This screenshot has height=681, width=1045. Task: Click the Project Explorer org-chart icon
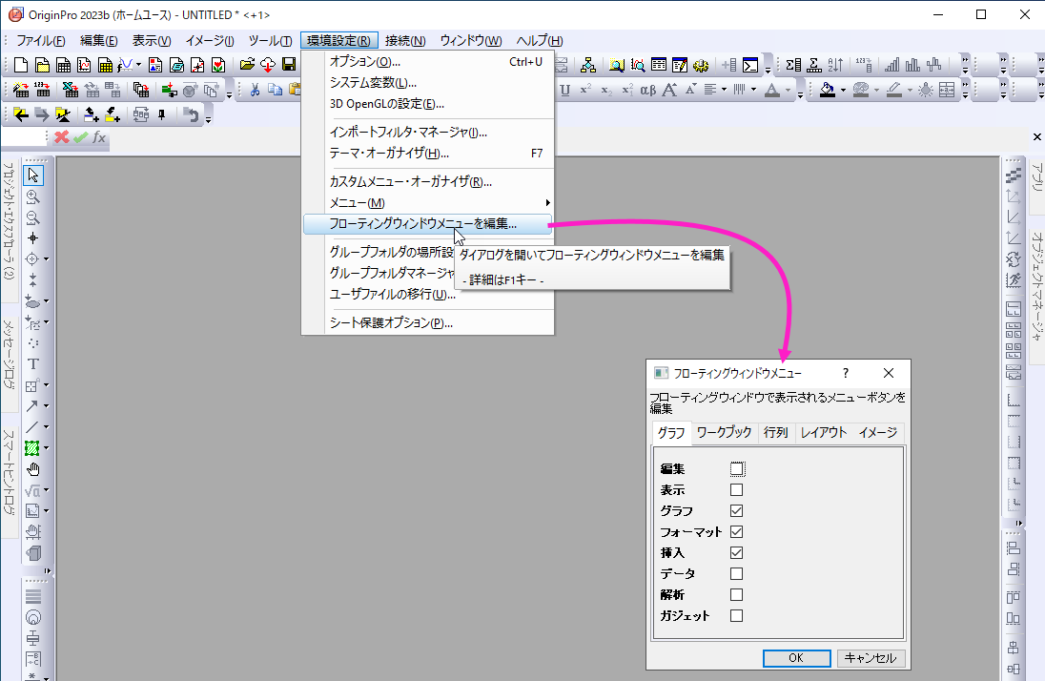[587, 65]
